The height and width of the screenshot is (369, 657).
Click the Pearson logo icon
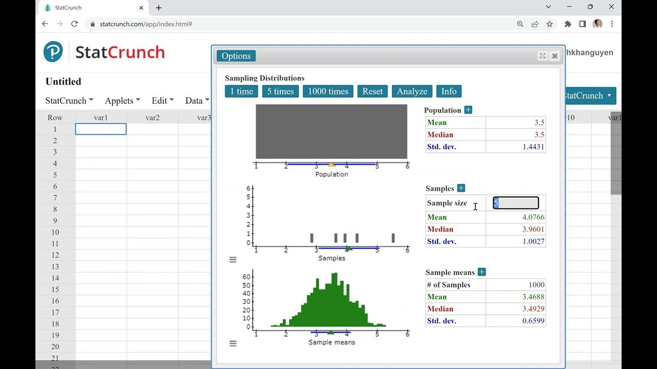(53, 52)
